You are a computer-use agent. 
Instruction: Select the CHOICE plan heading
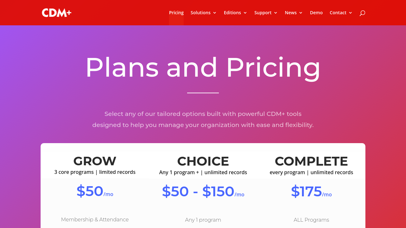pos(203,161)
